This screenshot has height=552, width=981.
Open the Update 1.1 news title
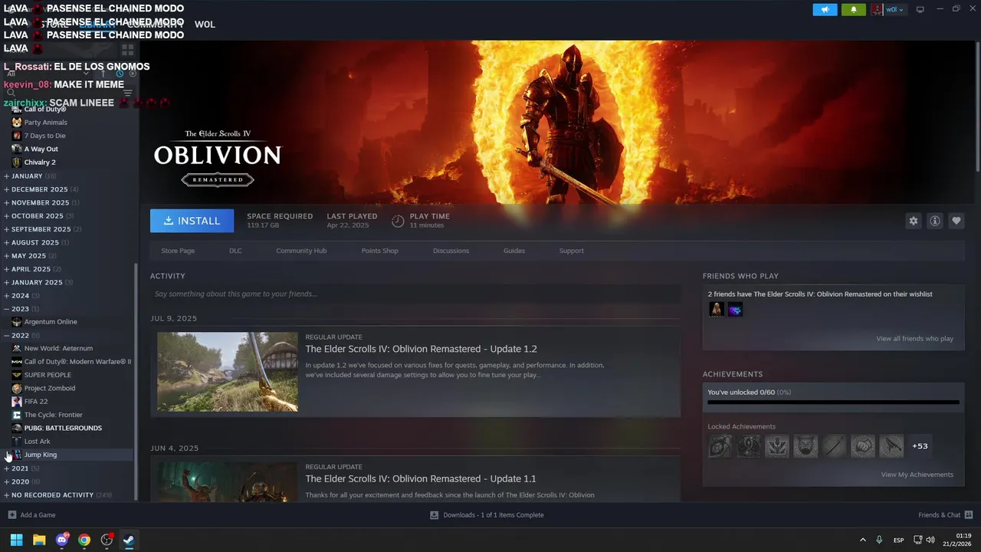tap(421, 479)
